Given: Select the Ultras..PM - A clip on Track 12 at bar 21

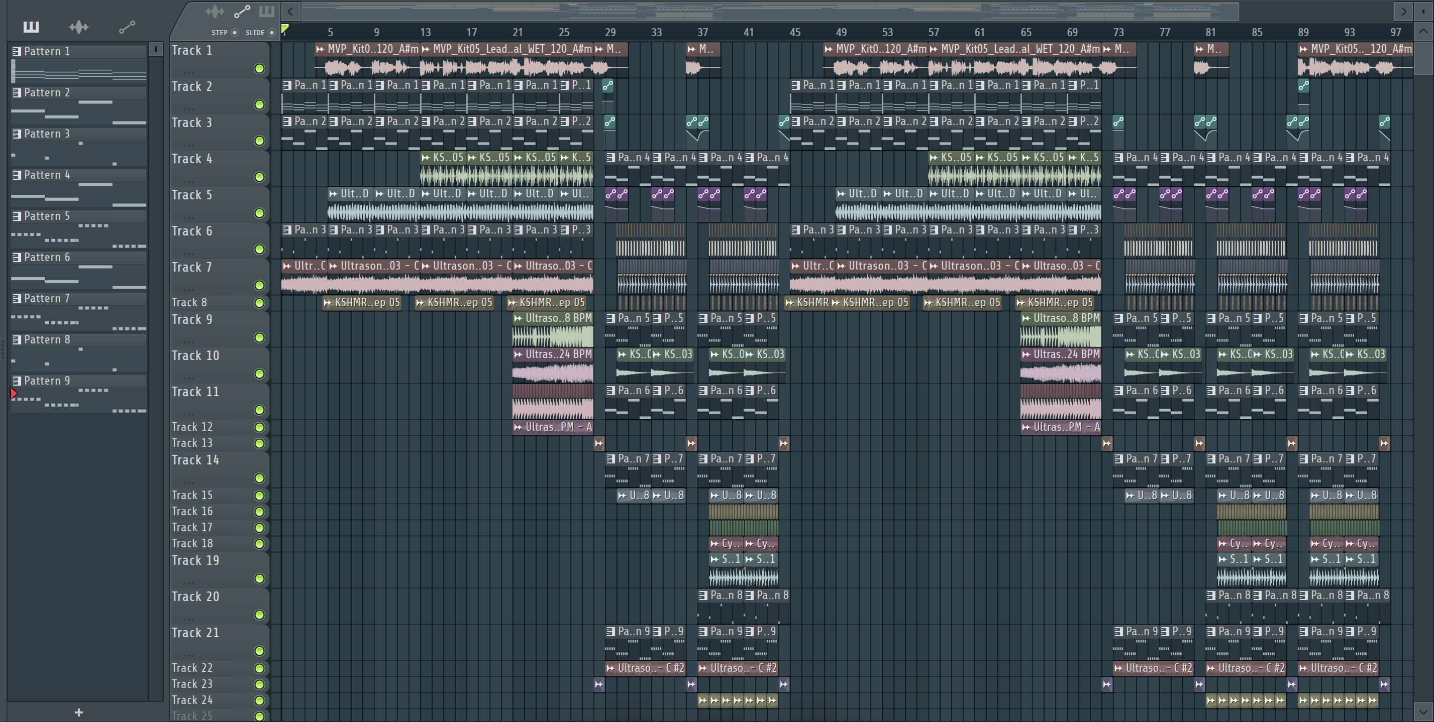Looking at the screenshot, I should [553, 427].
